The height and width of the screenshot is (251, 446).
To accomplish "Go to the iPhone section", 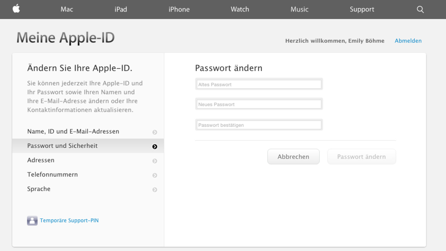I will [179, 9].
